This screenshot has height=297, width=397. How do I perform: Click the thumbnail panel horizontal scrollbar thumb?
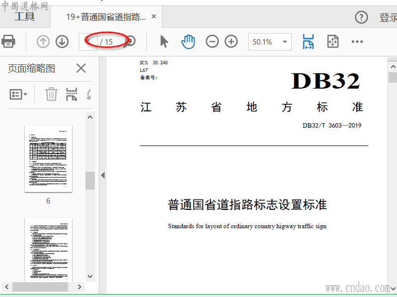40,287
